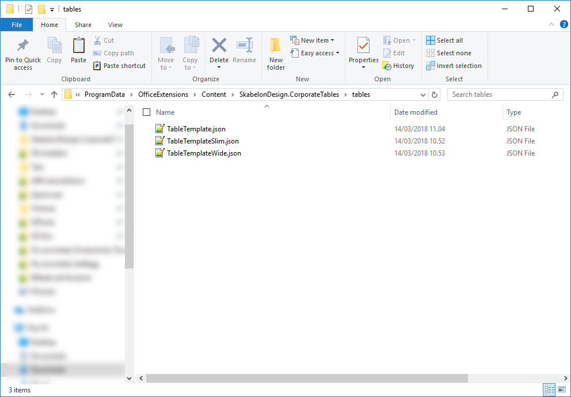Click the Paste clipboard icon
Screen dimensions: 571x397
click(78, 45)
